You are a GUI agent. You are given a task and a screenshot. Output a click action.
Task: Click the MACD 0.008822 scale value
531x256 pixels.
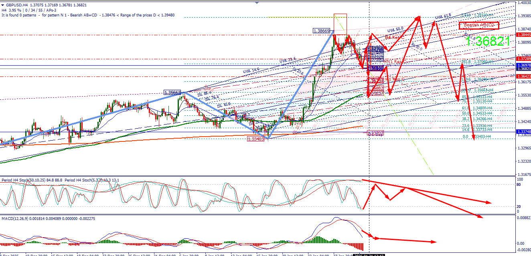coord(524,218)
